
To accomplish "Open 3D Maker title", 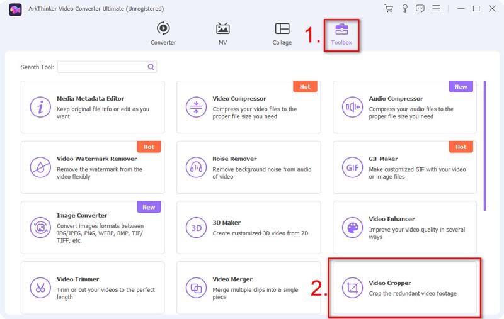I will pos(226,223).
